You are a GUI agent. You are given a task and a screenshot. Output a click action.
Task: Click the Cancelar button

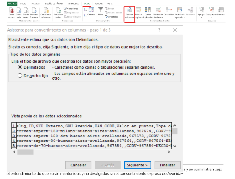(x=78, y=165)
